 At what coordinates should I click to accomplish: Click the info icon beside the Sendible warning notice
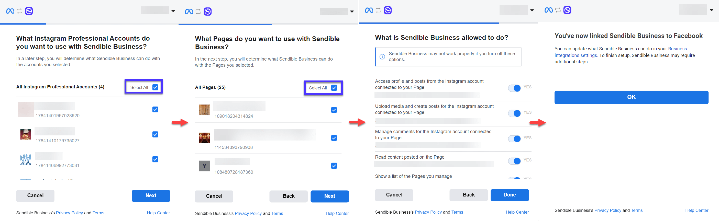tap(382, 56)
